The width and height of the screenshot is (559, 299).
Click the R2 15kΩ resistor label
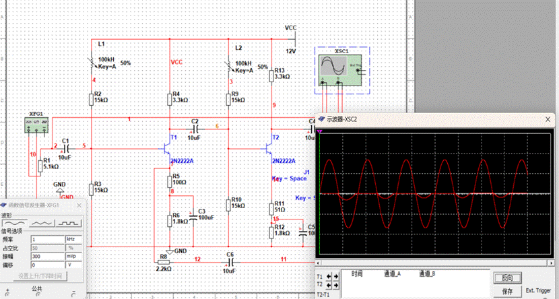(101, 97)
